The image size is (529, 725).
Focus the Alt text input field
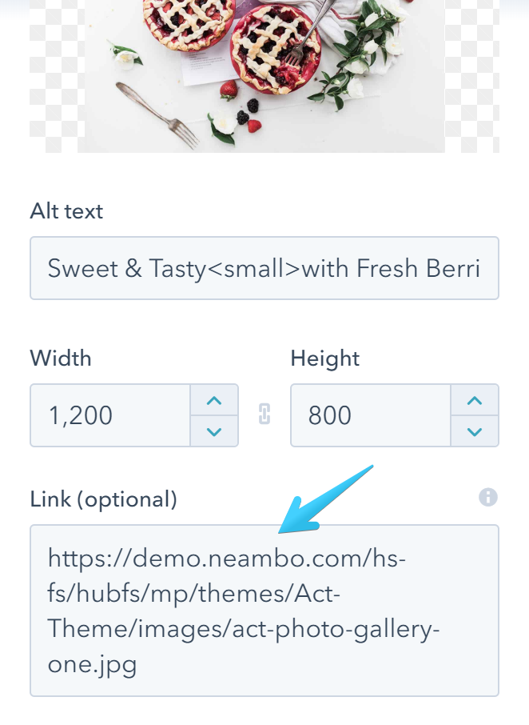click(x=264, y=268)
